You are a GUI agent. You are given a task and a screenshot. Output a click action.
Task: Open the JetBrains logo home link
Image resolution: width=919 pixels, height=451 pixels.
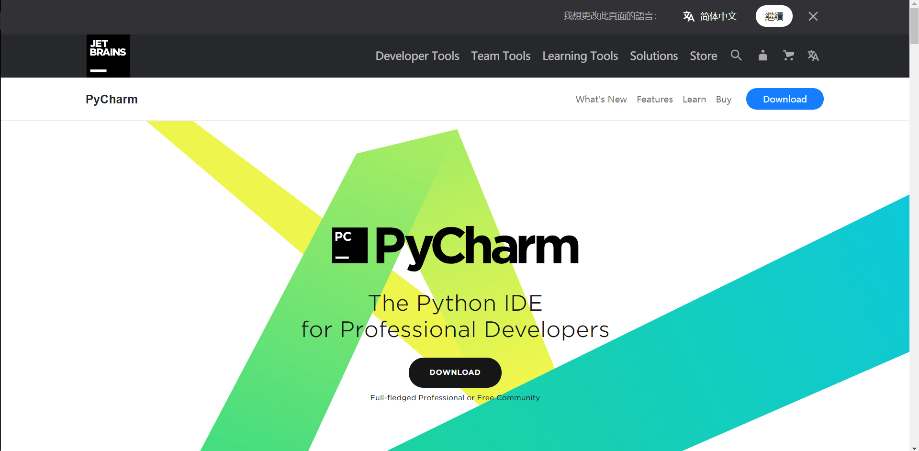point(108,56)
